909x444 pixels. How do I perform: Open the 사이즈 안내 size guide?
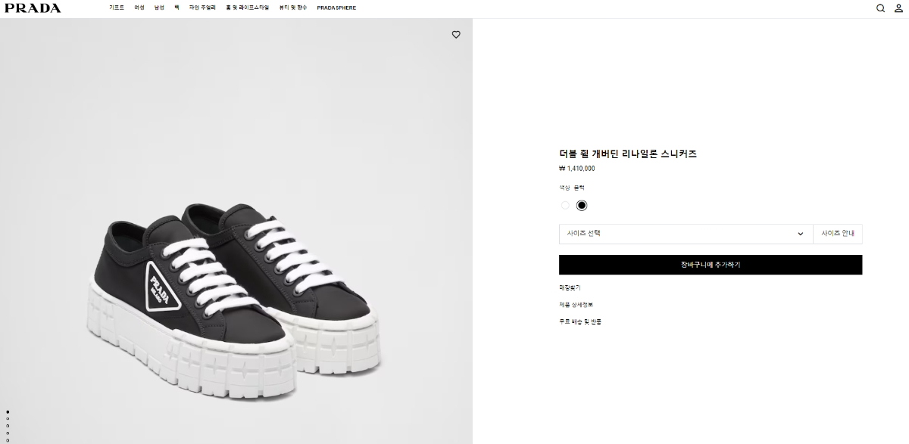837,234
